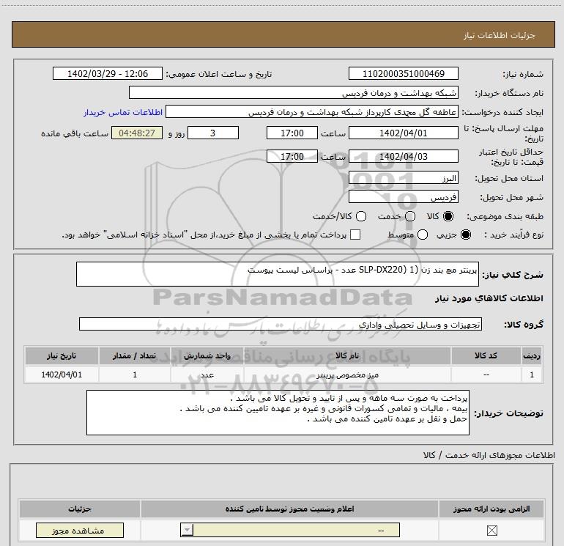
Task: Choose the متوسط purchase type radio
Action: click(x=423, y=235)
